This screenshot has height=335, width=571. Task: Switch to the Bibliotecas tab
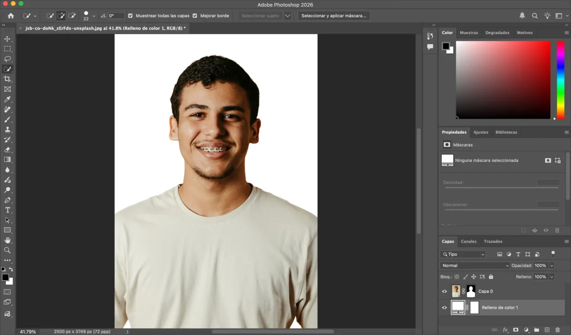click(506, 132)
